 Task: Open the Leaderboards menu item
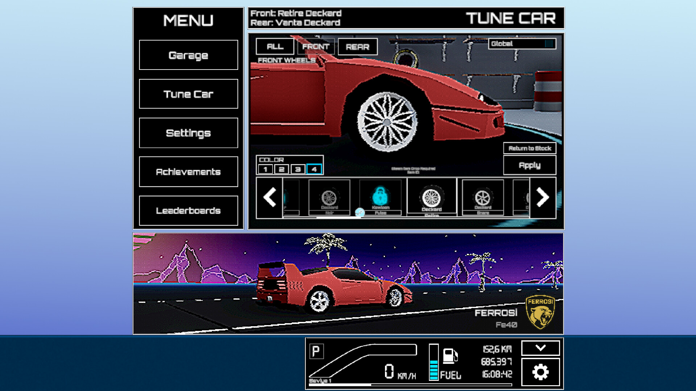pyautogui.click(x=188, y=210)
